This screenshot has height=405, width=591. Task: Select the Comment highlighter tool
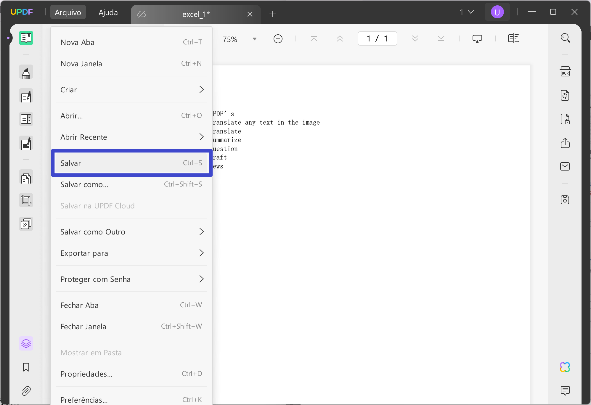26,72
